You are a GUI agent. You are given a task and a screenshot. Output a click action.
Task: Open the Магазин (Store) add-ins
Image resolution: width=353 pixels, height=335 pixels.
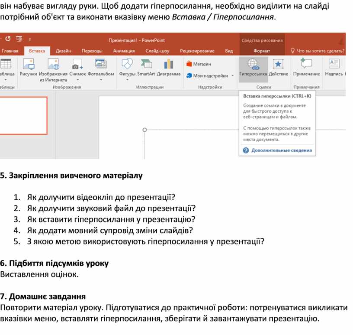[x=199, y=64]
